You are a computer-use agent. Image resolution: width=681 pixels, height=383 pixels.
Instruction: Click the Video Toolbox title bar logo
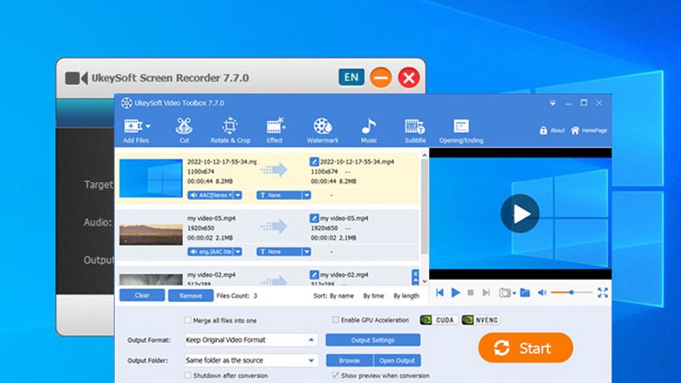pos(126,103)
